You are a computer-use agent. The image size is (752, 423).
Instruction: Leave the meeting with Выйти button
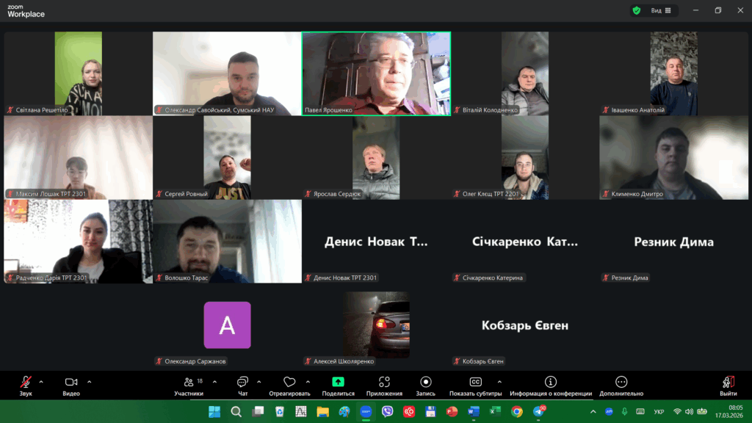click(x=728, y=385)
